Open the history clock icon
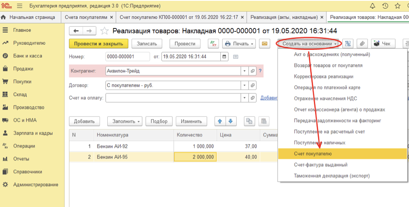 [385, 6]
